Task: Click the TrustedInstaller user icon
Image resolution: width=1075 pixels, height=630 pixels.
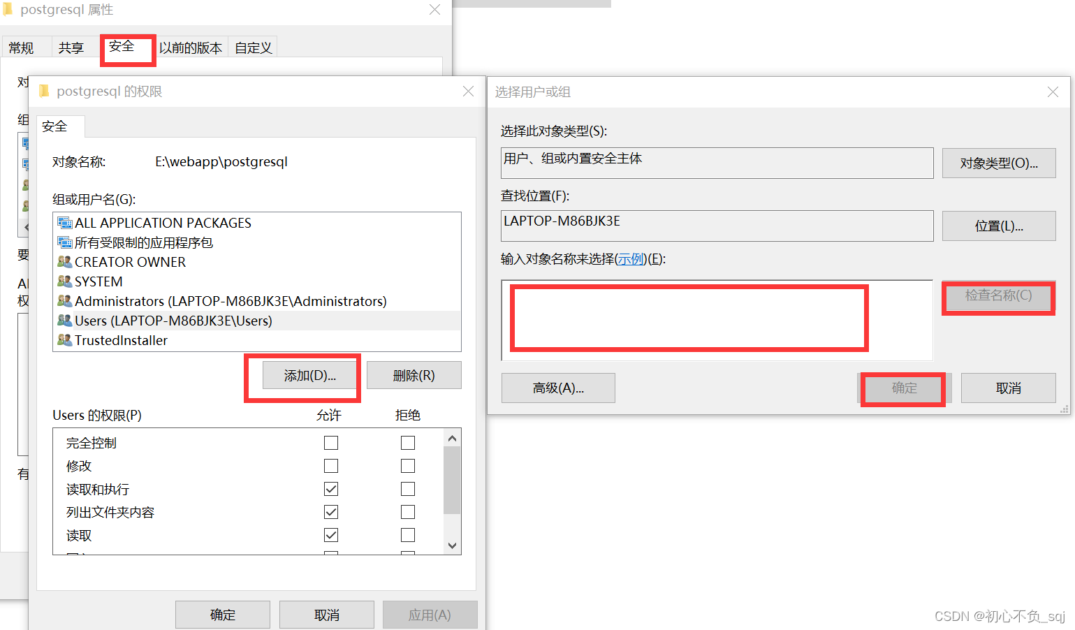Action: [x=64, y=340]
